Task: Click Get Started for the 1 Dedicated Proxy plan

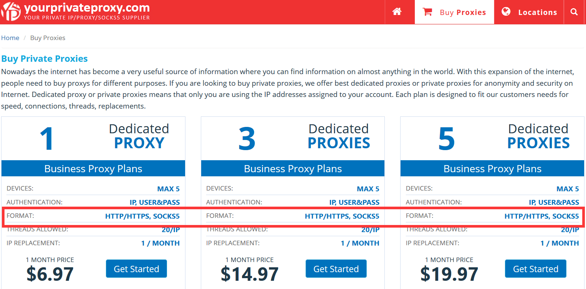Action: pyautogui.click(x=136, y=268)
